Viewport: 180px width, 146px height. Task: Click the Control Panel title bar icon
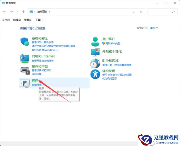tap(3, 3)
